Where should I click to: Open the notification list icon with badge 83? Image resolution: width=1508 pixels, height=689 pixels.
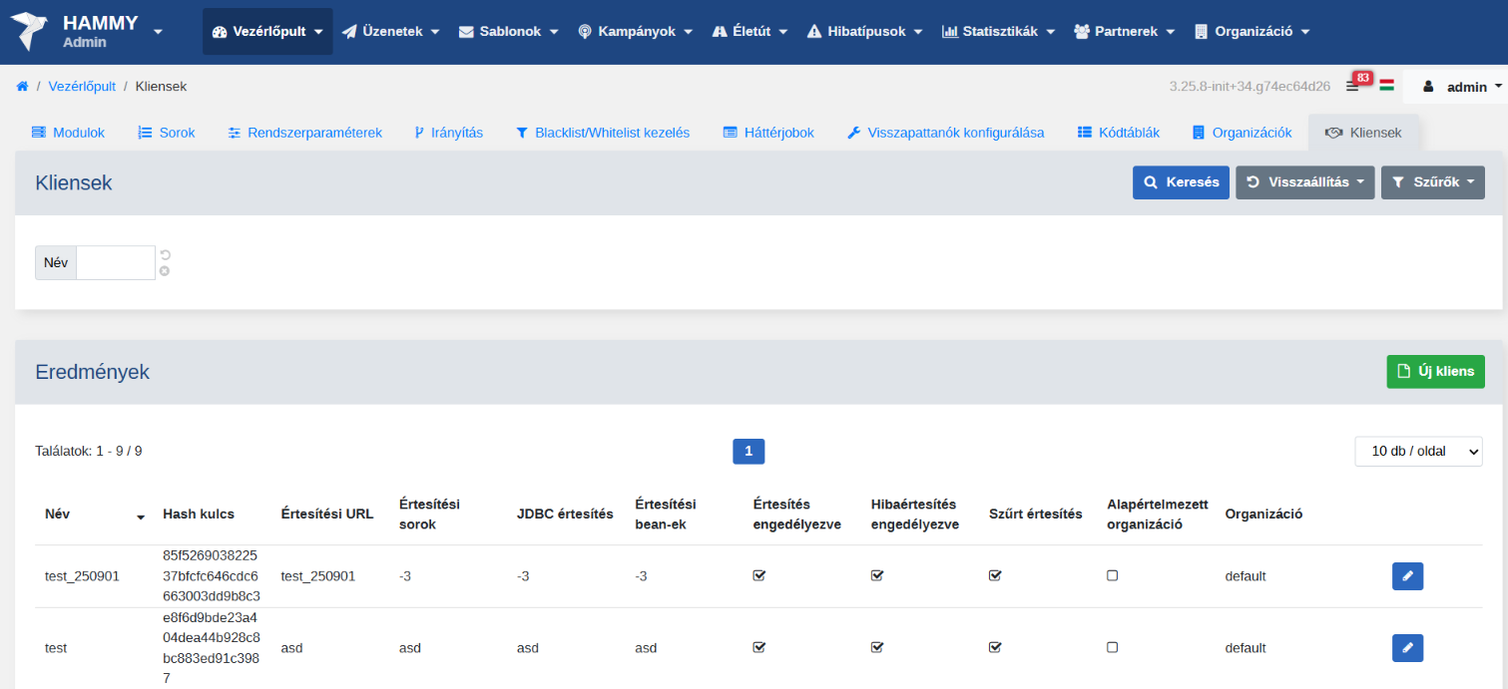coord(1352,87)
